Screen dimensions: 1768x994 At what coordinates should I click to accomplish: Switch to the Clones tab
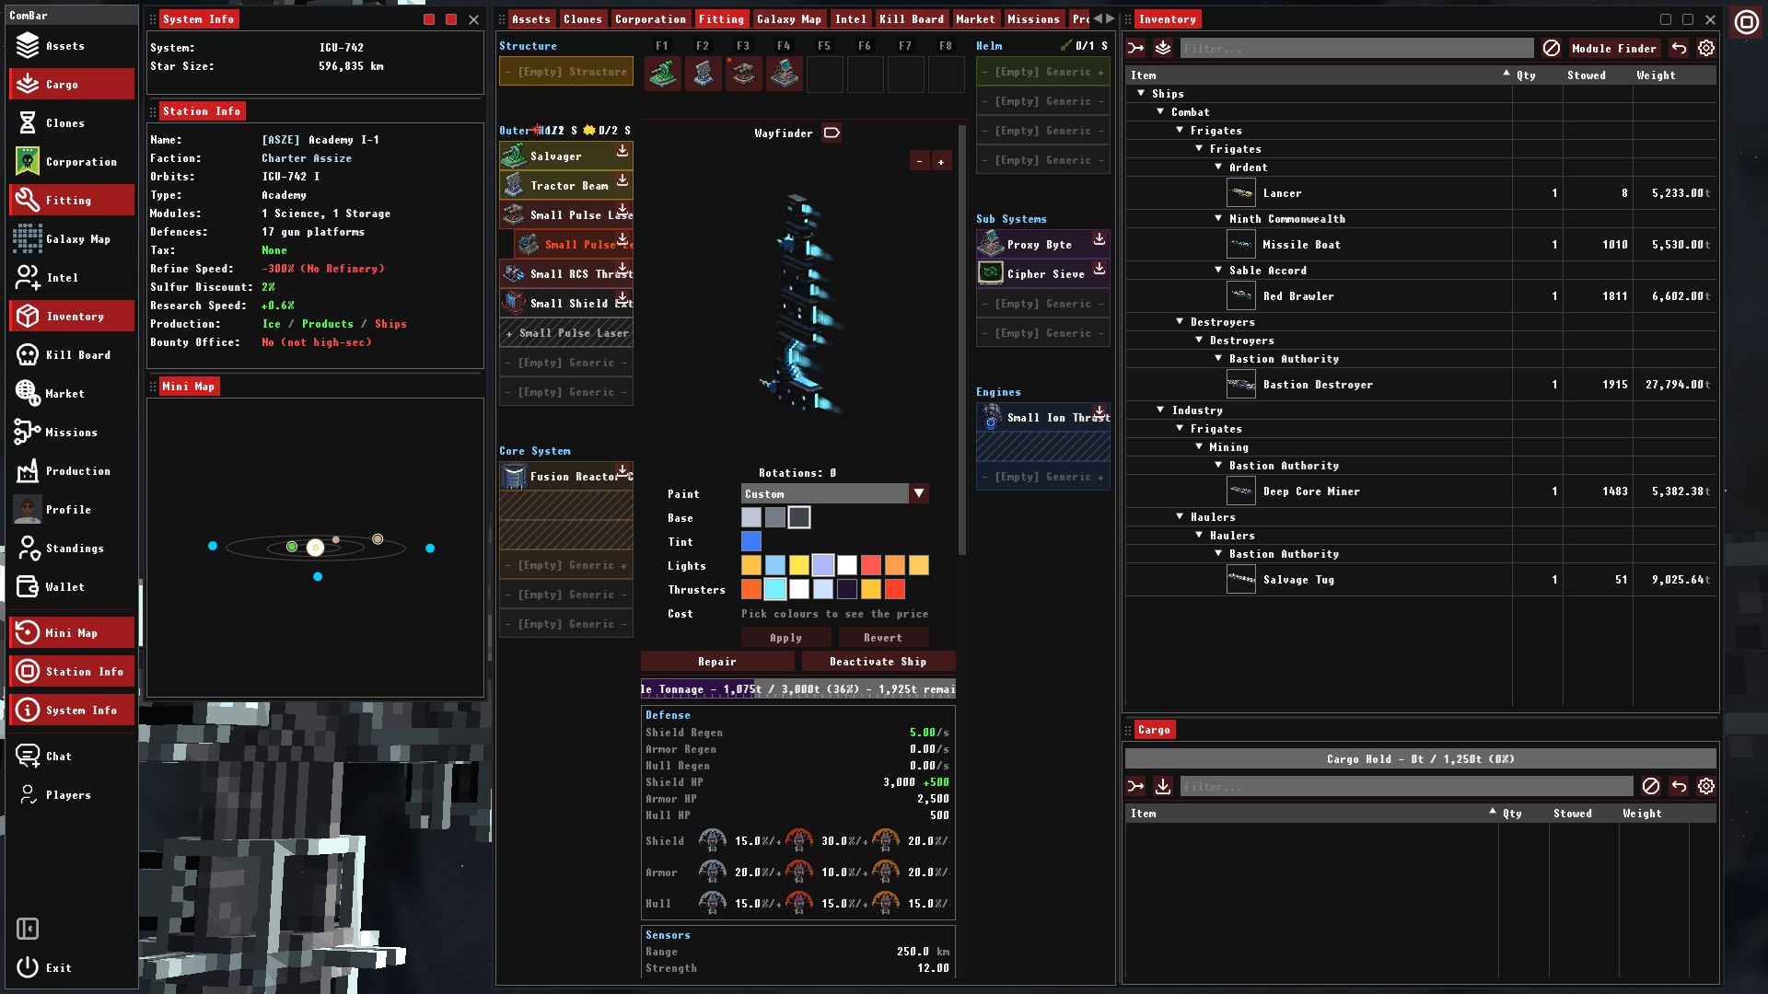(x=582, y=18)
